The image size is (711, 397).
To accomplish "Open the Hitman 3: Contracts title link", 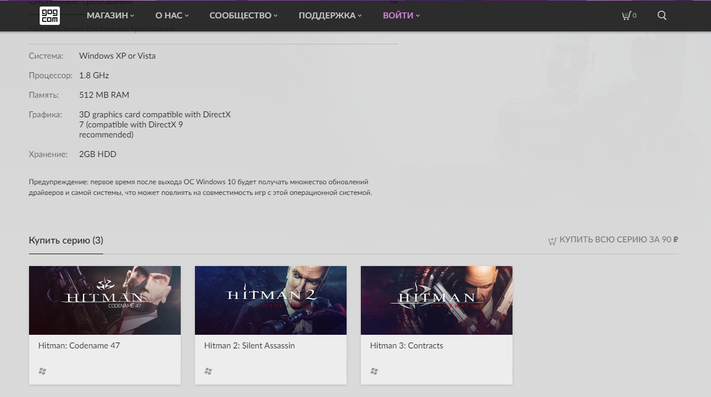I will pyautogui.click(x=406, y=345).
